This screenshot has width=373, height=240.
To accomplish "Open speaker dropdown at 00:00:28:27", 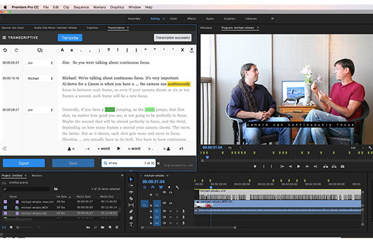I will (x=40, y=110).
